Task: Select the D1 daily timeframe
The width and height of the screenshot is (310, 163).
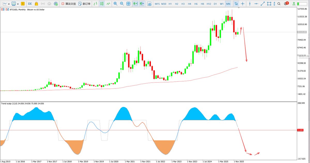Action: pyautogui.click(x=216, y=4)
